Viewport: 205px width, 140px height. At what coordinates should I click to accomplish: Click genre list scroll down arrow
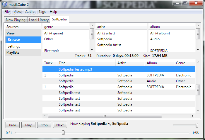point(92,50)
